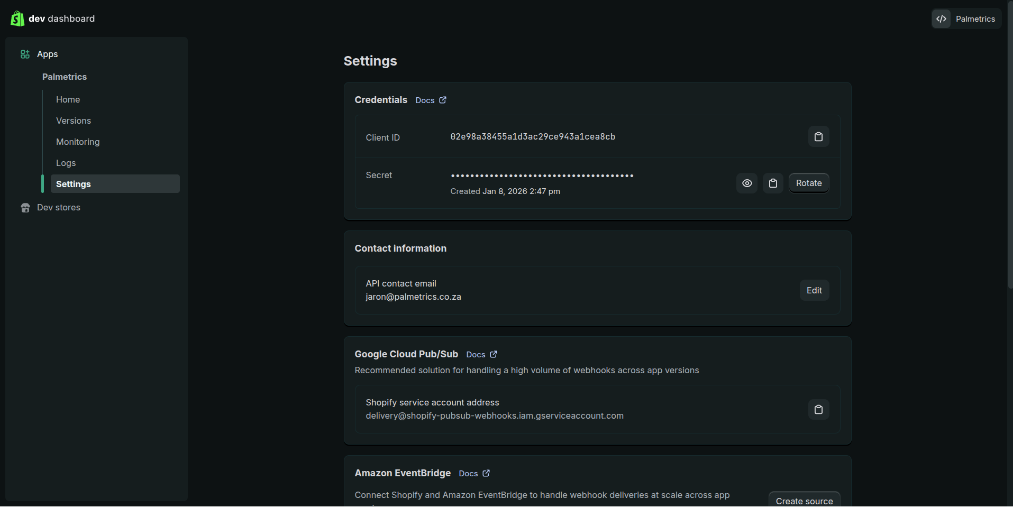Open the external link icon beside Credentials Docs
Image resolution: width=1013 pixels, height=508 pixels.
(443, 99)
